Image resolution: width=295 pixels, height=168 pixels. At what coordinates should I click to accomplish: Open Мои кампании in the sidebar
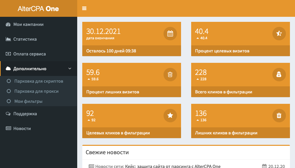(28, 25)
